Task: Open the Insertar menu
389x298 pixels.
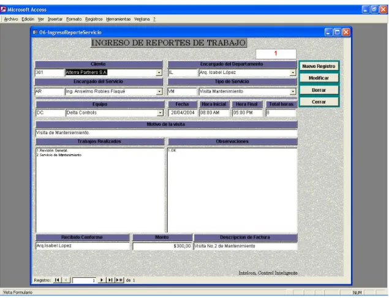Action: (55, 19)
